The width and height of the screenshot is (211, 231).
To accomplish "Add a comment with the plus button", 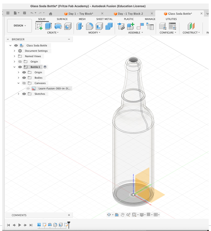I will click(69, 215).
